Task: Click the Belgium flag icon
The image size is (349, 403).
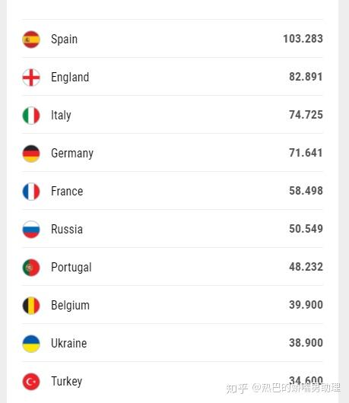Action: [x=31, y=306]
